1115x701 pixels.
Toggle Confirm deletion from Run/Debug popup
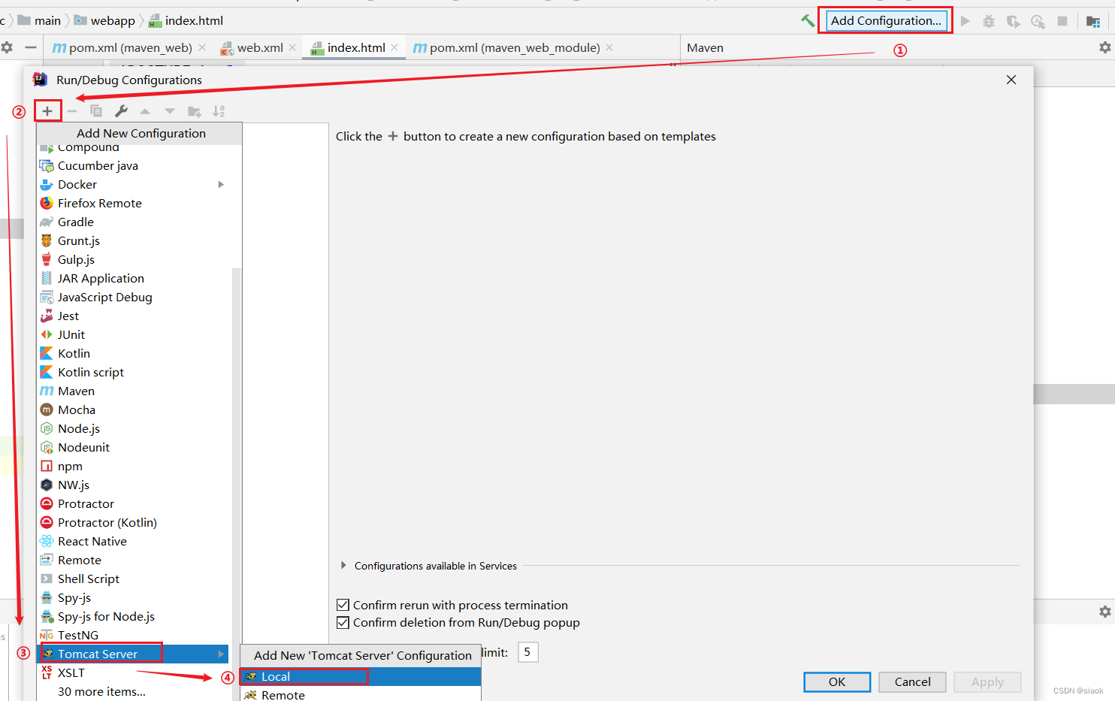[x=343, y=622]
